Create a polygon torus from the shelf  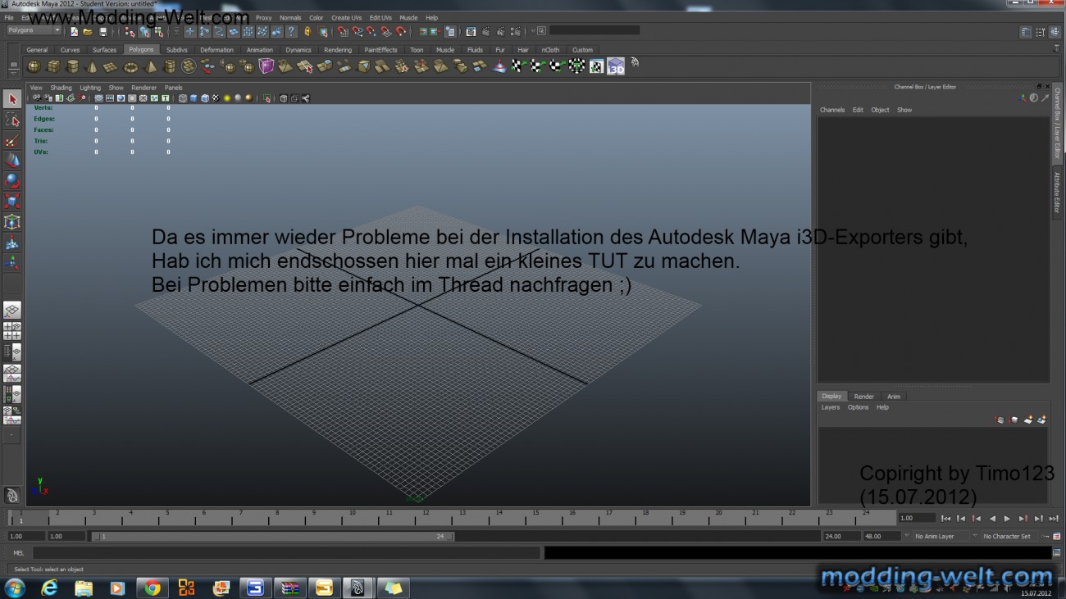click(x=130, y=66)
